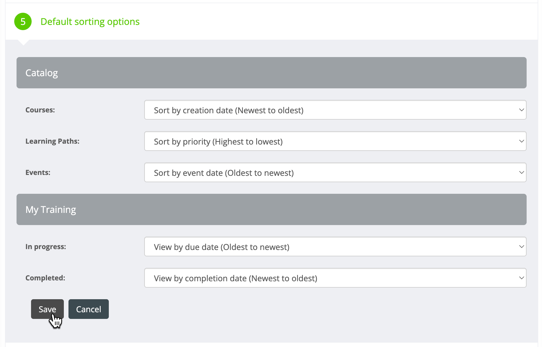Click the Learning Paths: label
This screenshot has height=347, width=542.
click(53, 141)
